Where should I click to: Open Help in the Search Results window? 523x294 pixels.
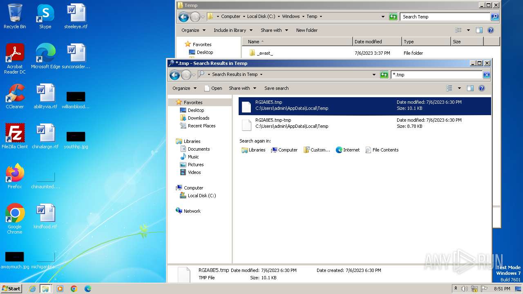[482, 88]
